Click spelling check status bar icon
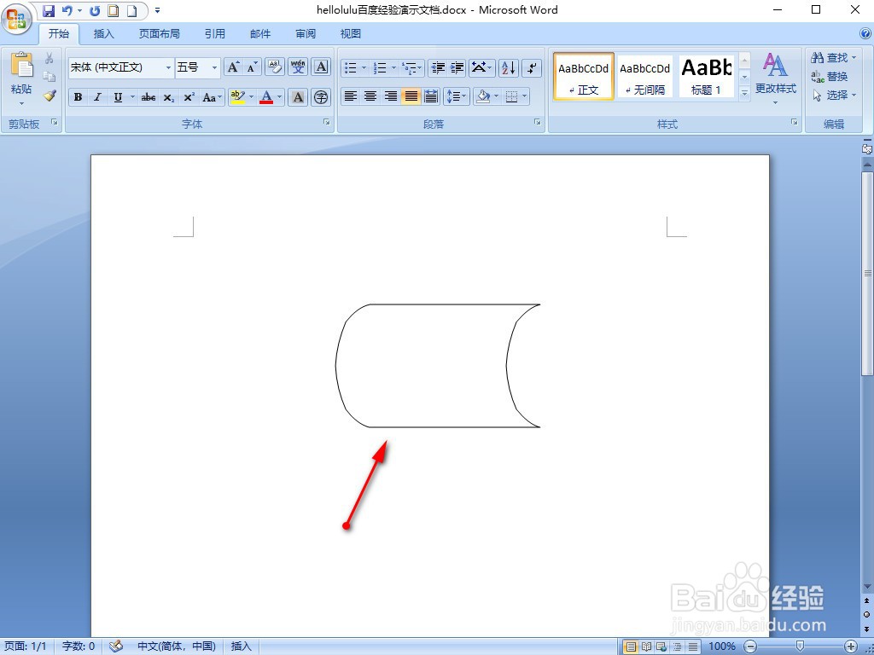The height and width of the screenshot is (655, 874). (116, 646)
